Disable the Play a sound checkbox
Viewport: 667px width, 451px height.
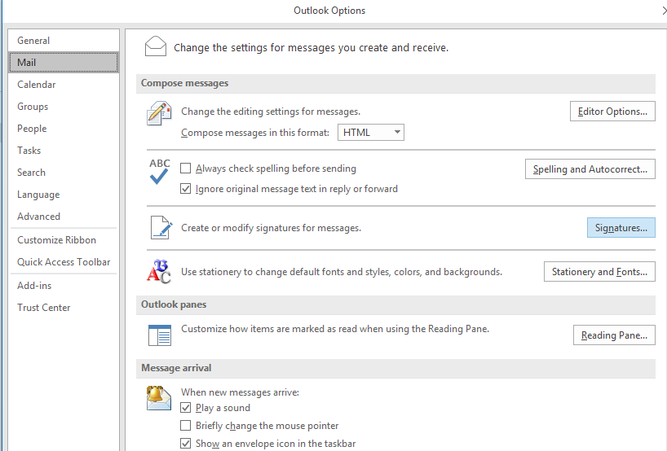coord(185,408)
